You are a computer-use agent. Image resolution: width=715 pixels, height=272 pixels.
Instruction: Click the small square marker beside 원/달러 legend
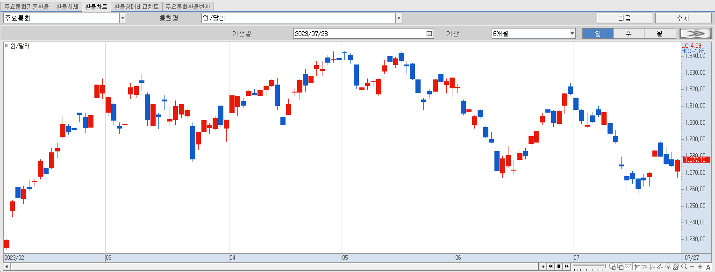pyautogui.click(x=6, y=46)
